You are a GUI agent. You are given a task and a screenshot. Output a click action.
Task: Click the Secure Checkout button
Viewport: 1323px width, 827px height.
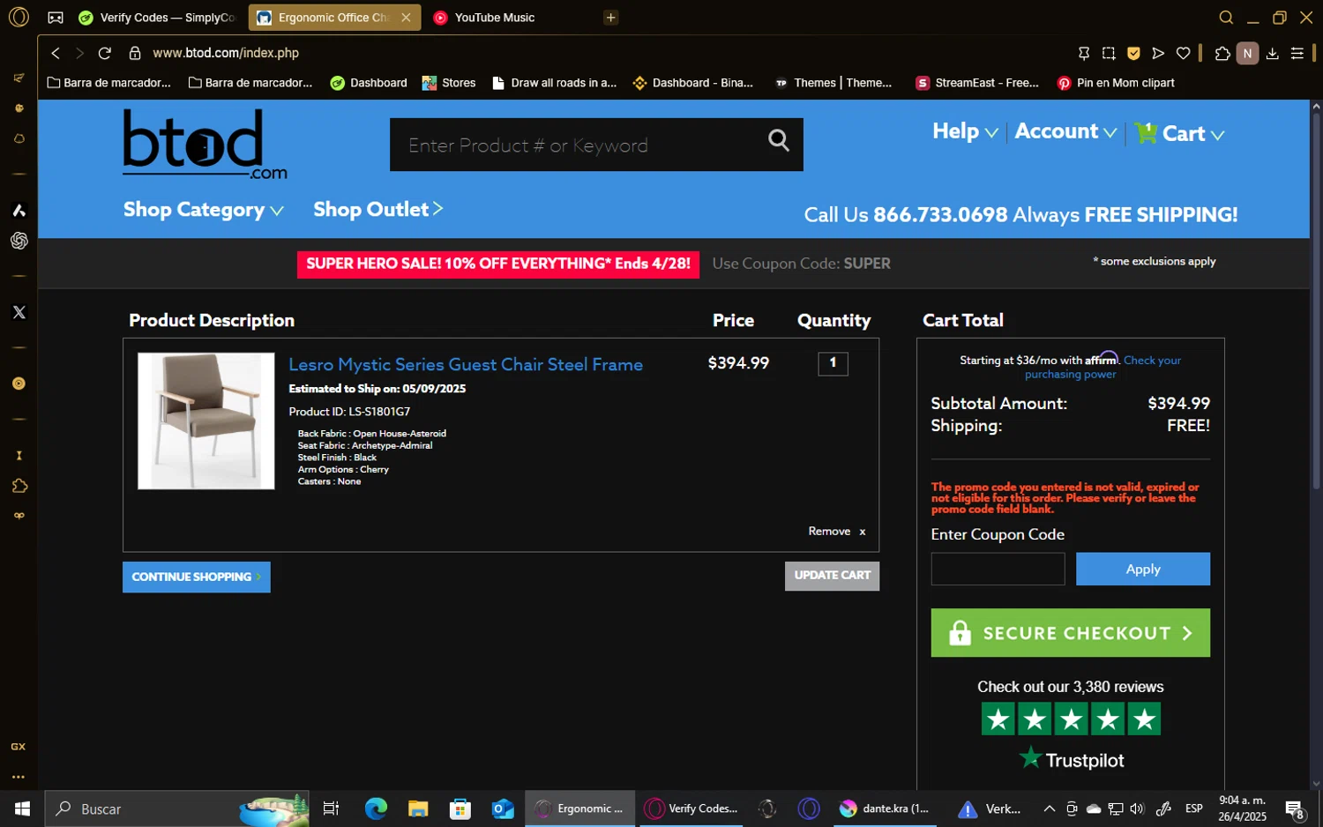[x=1070, y=633]
